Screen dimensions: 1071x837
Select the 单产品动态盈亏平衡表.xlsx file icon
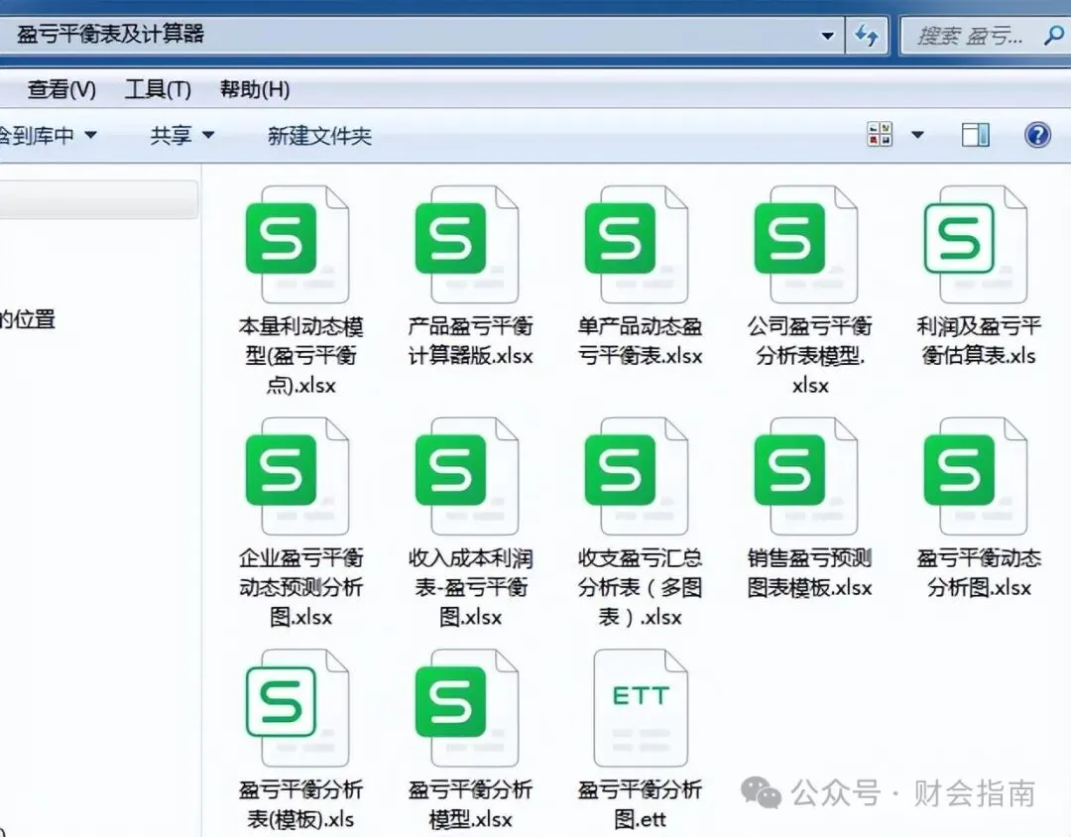[637, 244]
